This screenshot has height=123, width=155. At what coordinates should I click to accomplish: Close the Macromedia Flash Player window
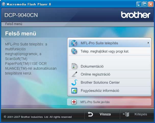[151, 4]
